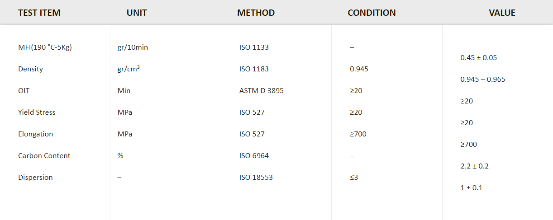Select the gr/cm³ unit cell
553x220 pixels.
[129, 69]
